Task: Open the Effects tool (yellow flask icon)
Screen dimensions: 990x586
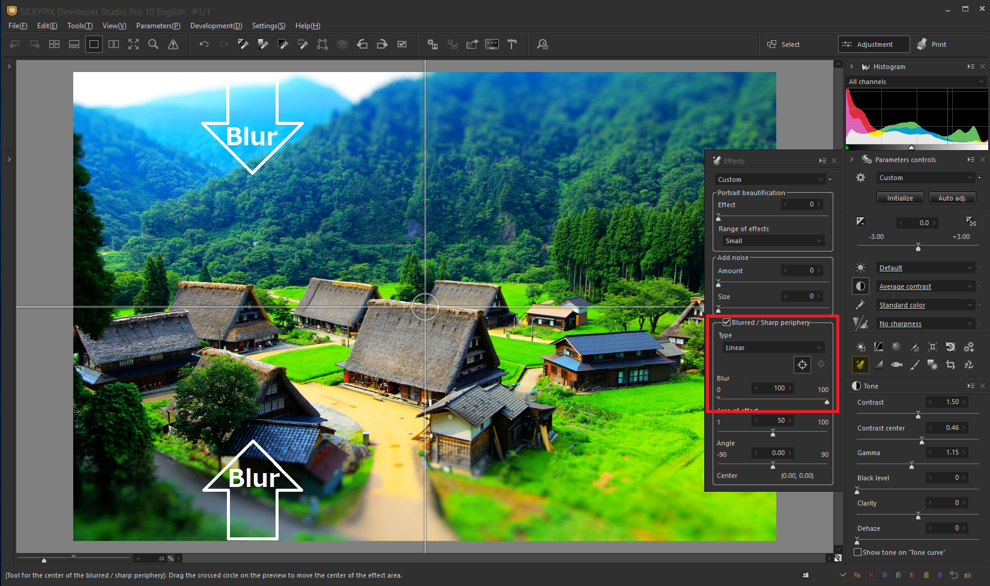Action: (x=860, y=364)
